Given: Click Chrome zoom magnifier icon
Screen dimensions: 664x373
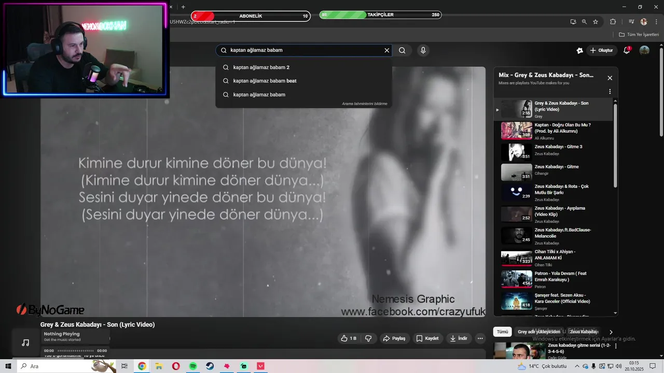Looking at the screenshot, I should 585,22.
